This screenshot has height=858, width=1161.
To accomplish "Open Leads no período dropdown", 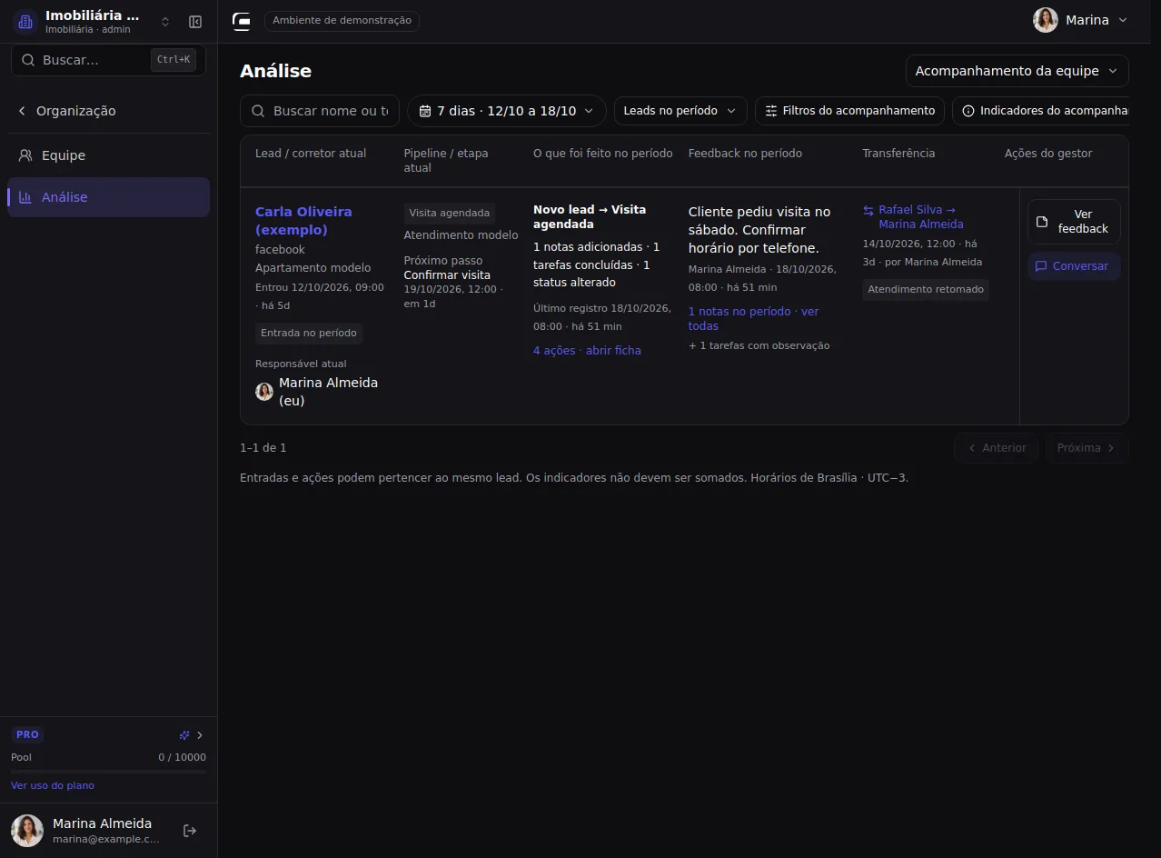I will 680,111.
